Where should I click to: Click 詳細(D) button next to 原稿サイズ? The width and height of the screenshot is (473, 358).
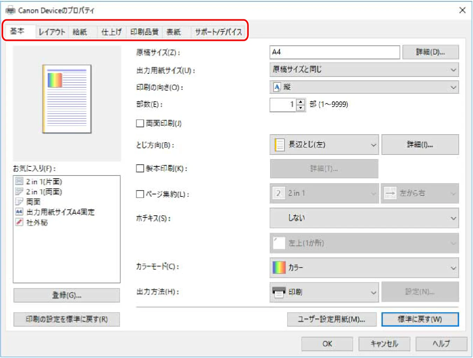pos(430,52)
